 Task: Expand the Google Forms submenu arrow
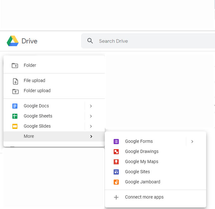pos(192,142)
